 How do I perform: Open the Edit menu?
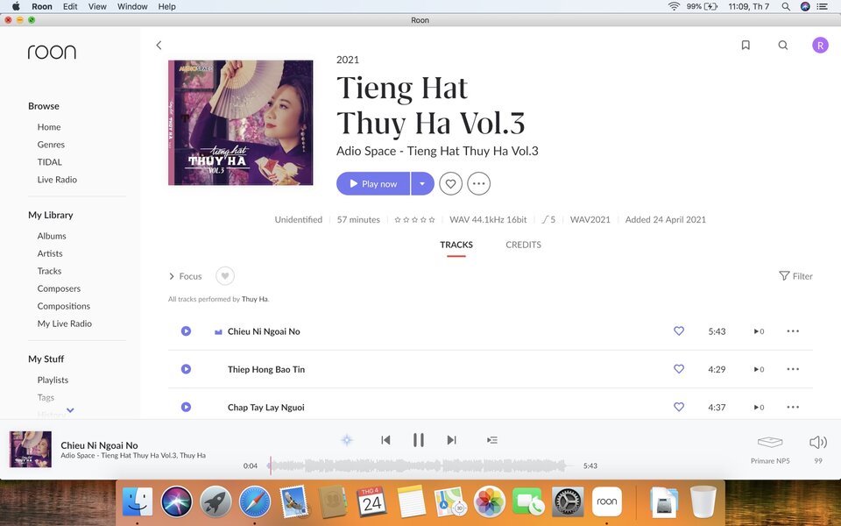pyautogui.click(x=70, y=6)
